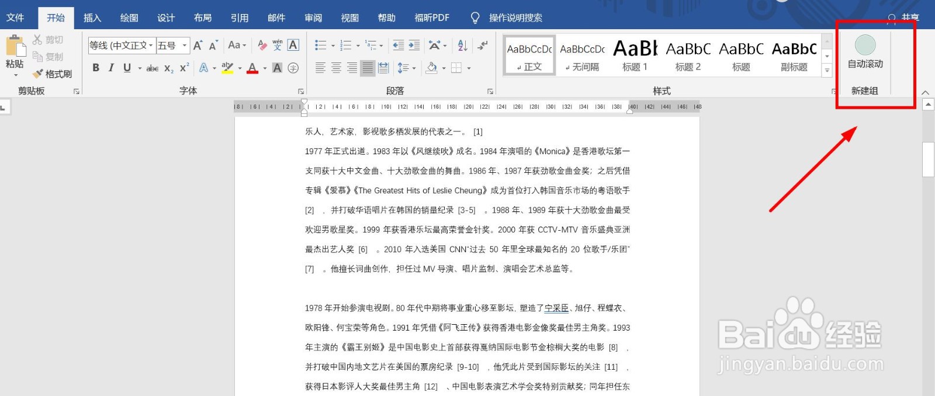Open the File (文件) tab

pyautogui.click(x=15, y=18)
